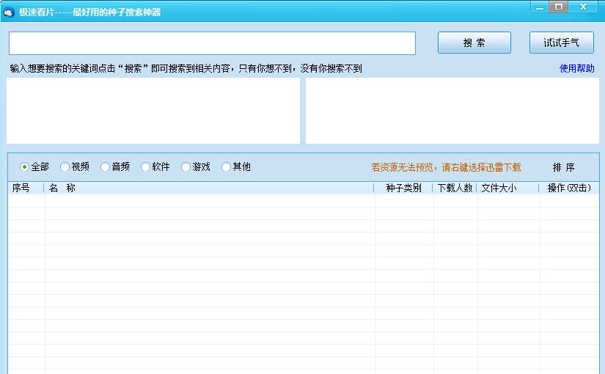Close the 极速看片 window

tap(584, 7)
